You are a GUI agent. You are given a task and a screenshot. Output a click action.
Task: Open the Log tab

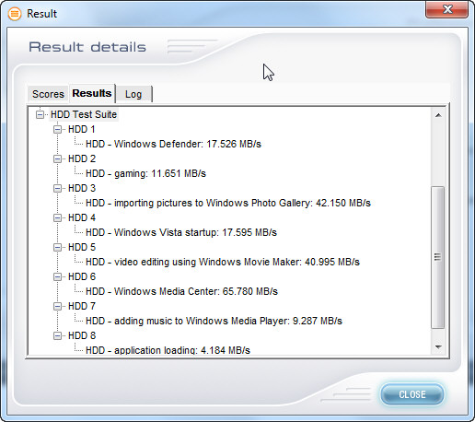pyautogui.click(x=133, y=94)
